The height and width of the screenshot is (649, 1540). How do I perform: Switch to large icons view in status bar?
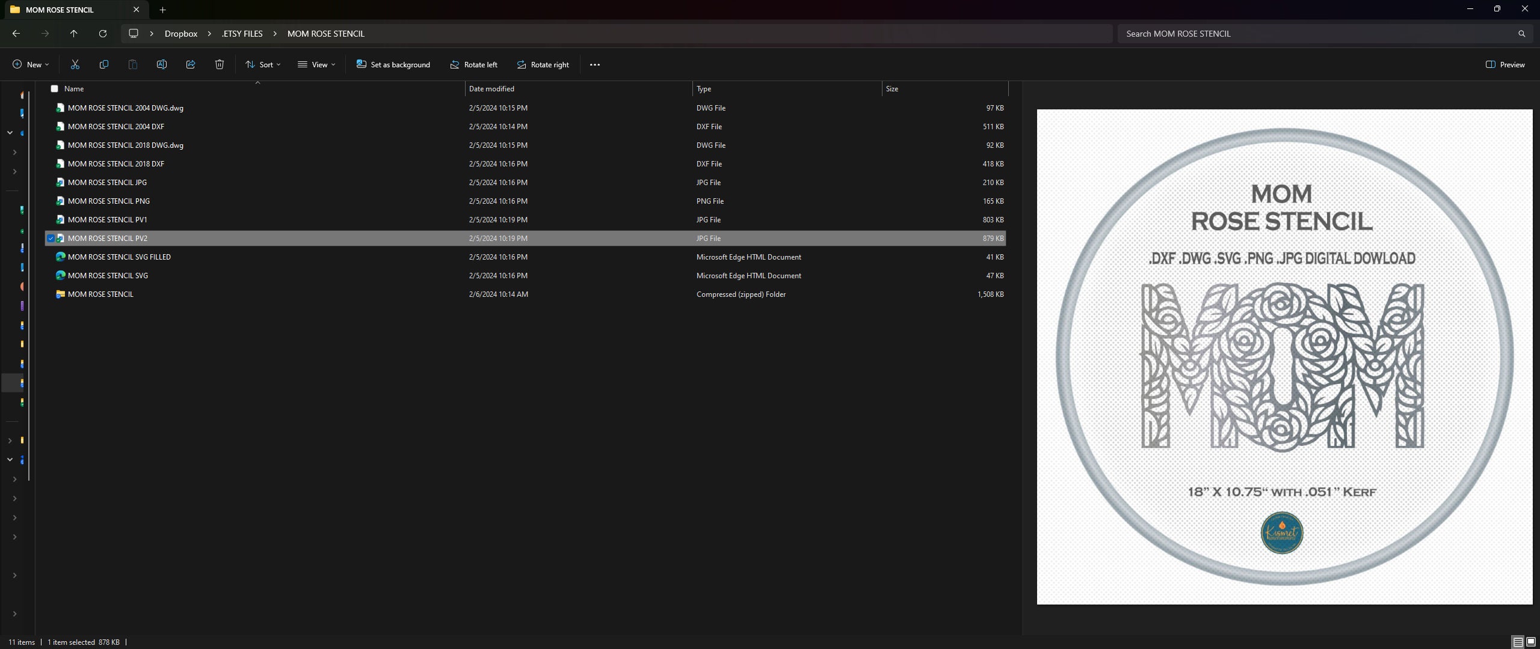1531,642
